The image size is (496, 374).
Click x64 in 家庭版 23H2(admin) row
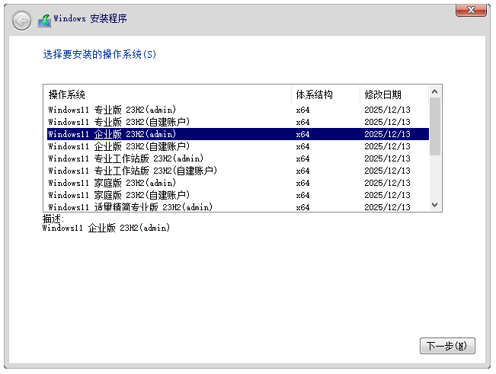(x=302, y=183)
